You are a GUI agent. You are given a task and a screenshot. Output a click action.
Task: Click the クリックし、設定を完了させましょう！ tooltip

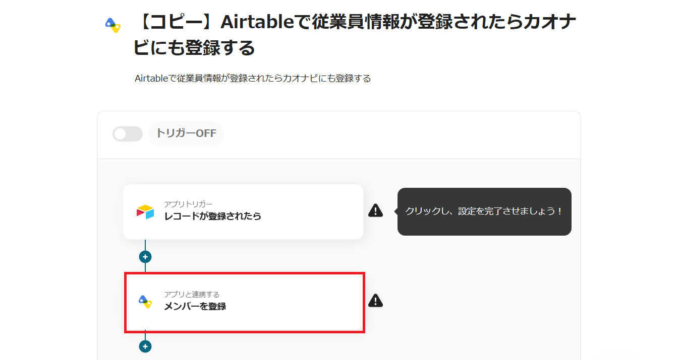[x=484, y=211]
